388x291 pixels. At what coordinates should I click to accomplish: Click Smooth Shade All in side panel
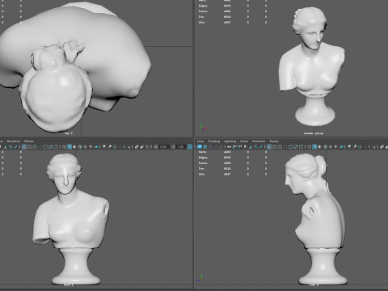point(314,146)
